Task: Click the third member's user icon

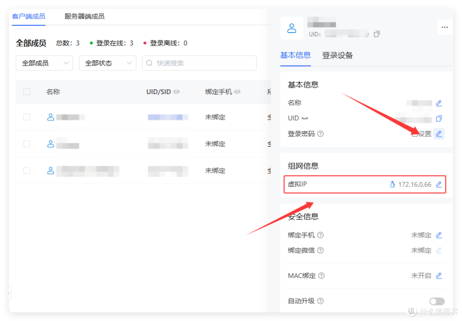Action: 50,171
